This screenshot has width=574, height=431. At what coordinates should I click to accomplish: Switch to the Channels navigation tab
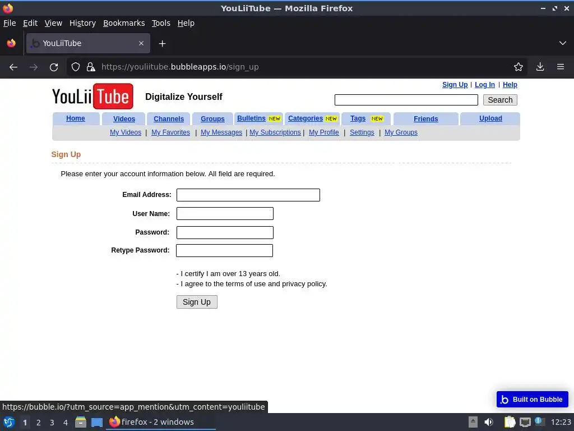pos(168,119)
